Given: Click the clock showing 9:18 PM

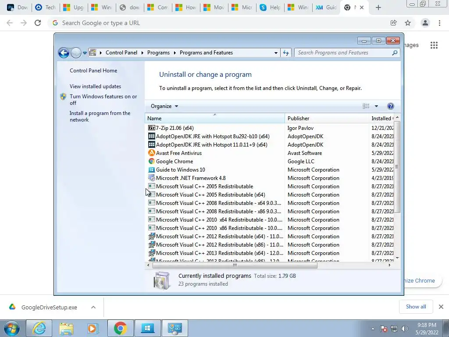Looking at the screenshot, I should click(x=427, y=325).
